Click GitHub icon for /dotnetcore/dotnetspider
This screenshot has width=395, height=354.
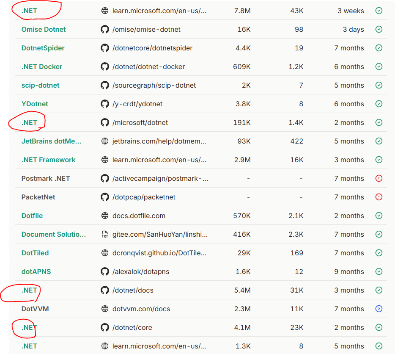pyautogui.click(x=105, y=48)
